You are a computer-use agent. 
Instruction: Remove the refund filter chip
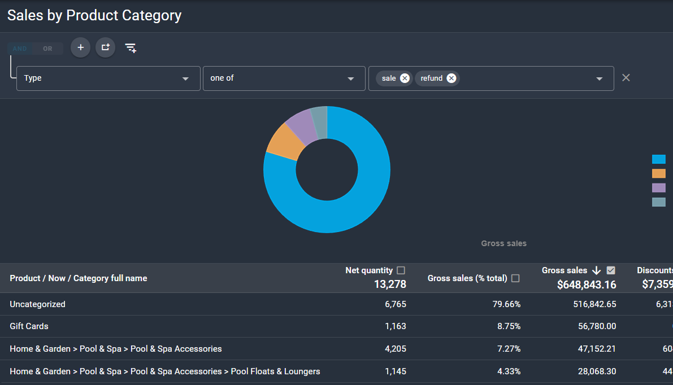(x=451, y=78)
